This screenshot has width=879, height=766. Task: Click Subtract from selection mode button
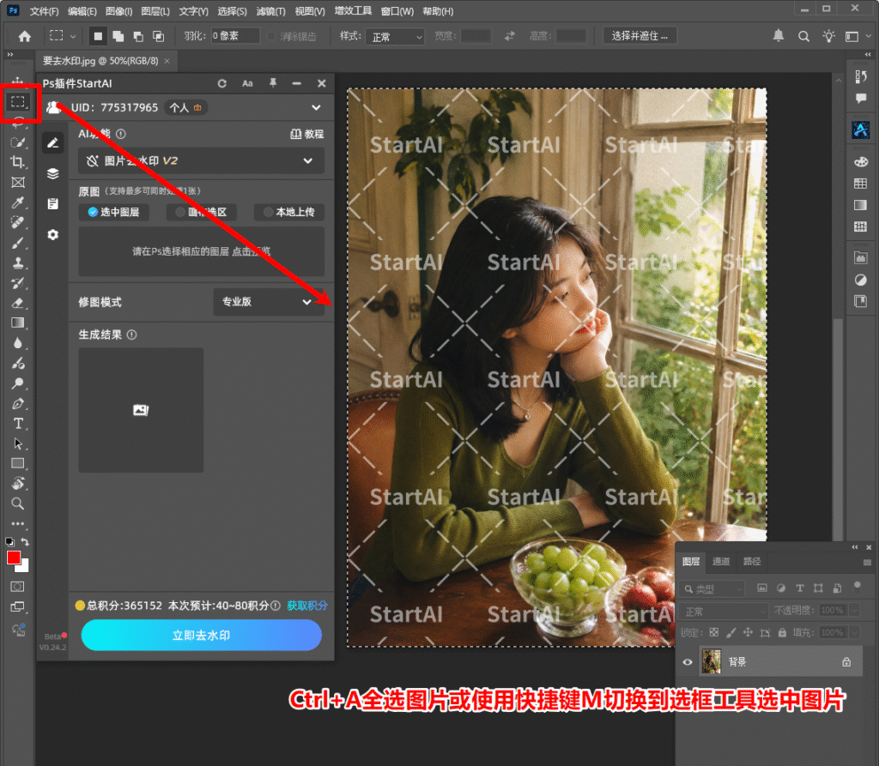click(x=138, y=36)
